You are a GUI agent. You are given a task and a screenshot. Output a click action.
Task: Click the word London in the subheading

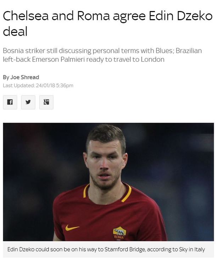tap(152, 59)
